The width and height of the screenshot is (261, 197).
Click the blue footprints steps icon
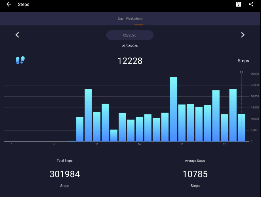click(x=20, y=60)
